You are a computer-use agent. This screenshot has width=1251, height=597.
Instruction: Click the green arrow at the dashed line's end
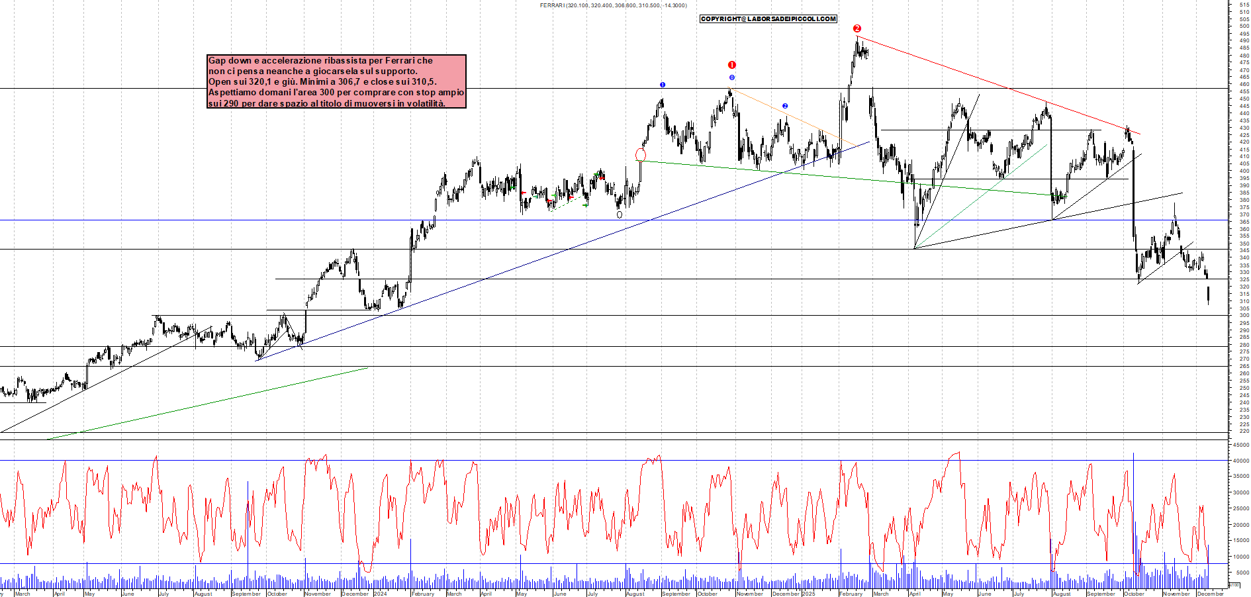tap(585, 205)
